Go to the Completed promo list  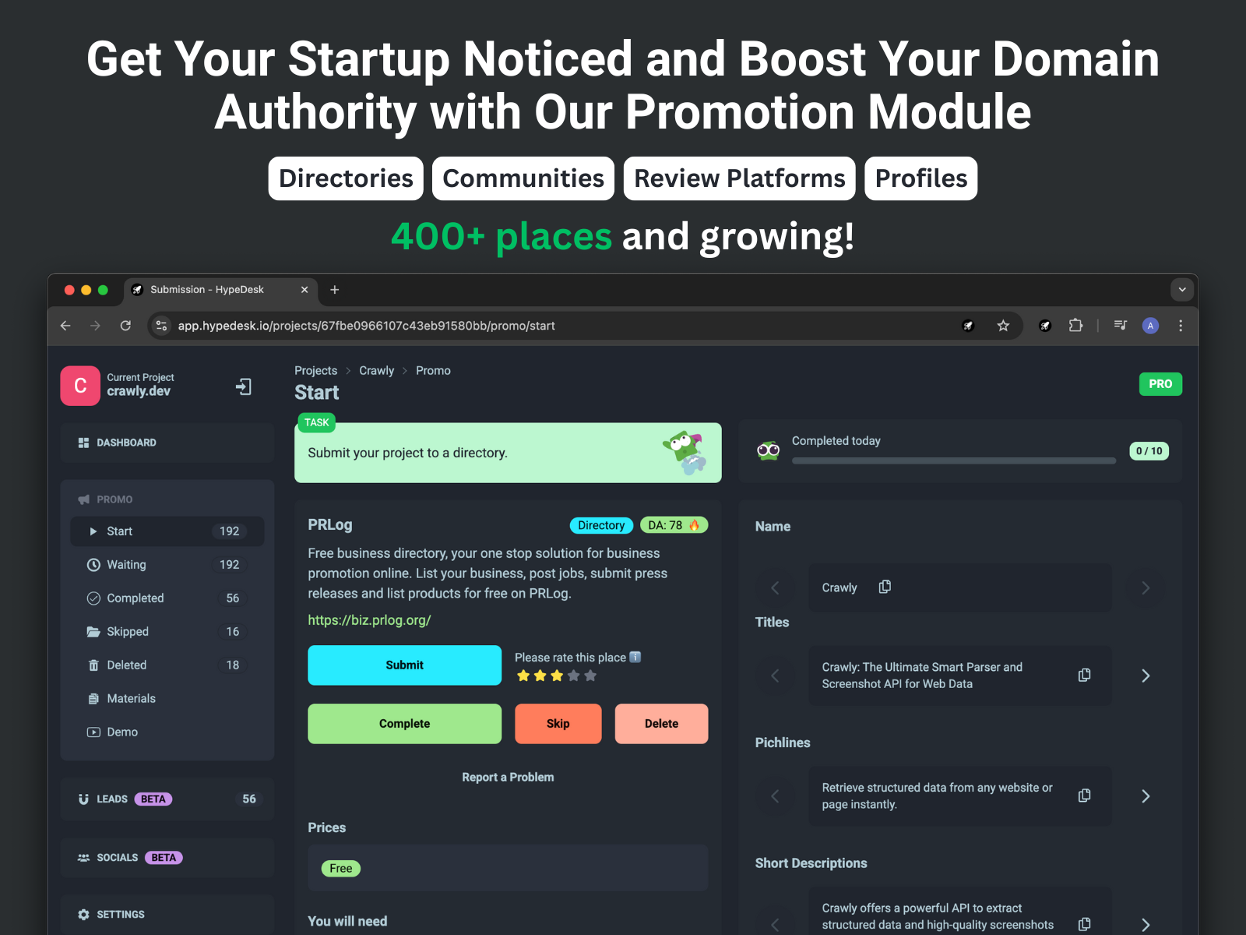tap(135, 598)
